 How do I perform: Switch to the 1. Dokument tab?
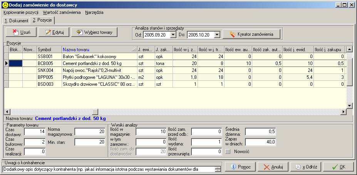tap(16, 21)
